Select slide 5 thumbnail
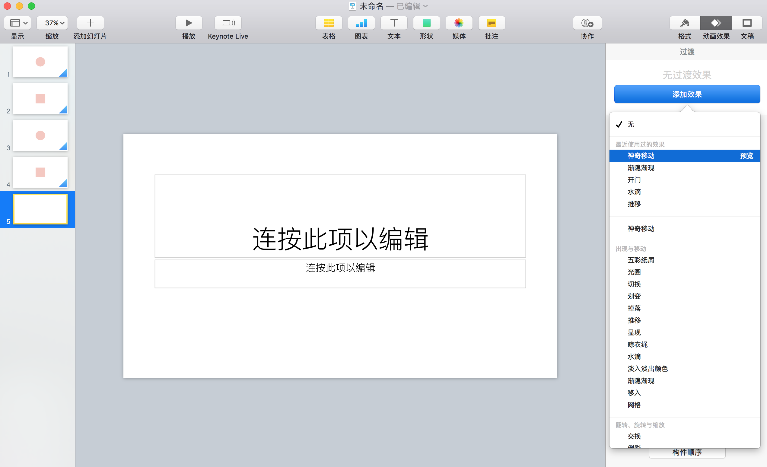 point(40,209)
